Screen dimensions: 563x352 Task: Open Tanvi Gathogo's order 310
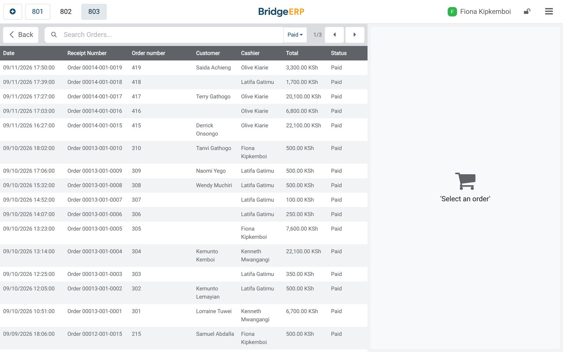pos(184,152)
